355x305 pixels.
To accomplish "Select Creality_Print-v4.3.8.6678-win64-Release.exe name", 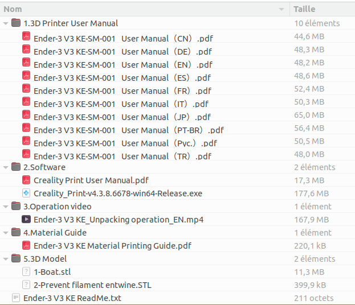I will 118,194.
